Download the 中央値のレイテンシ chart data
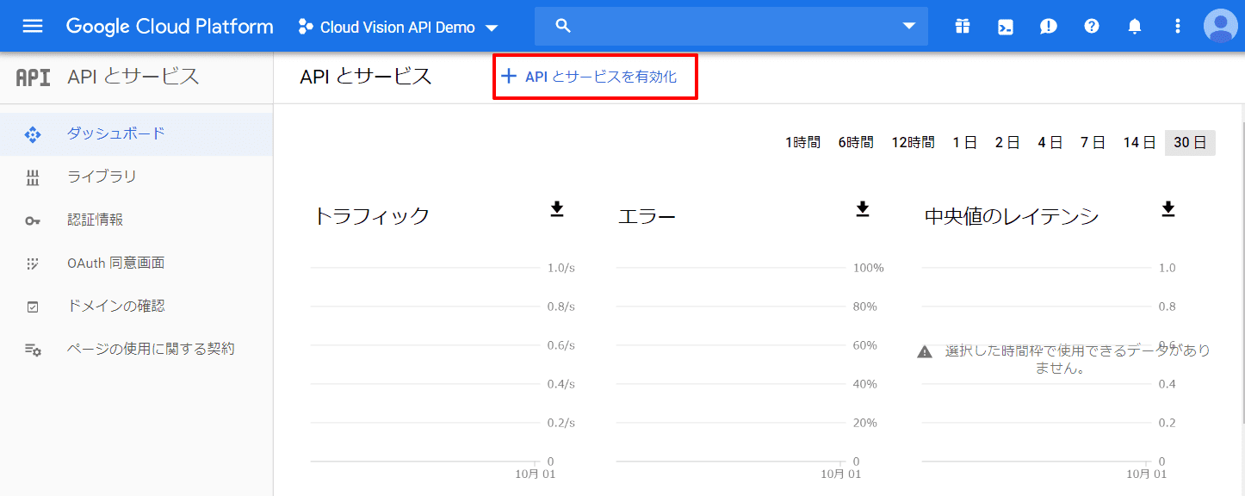Screen dimensions: 1245x496 [1168, 207]
